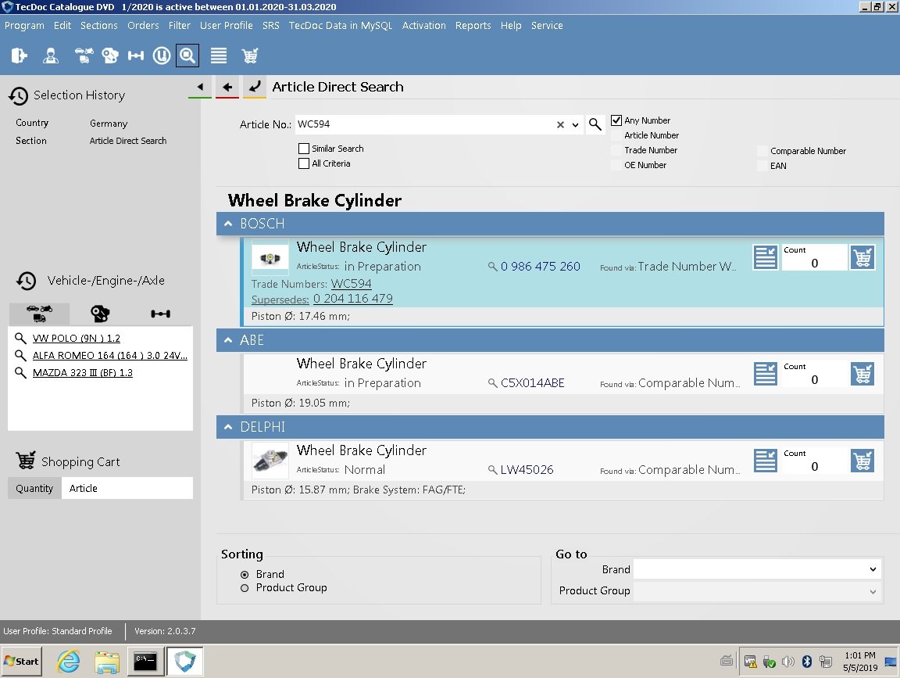Screen dimensions: 900x678
Task: Open vehicle selection toolbar icon
Action: click(84, 56)
